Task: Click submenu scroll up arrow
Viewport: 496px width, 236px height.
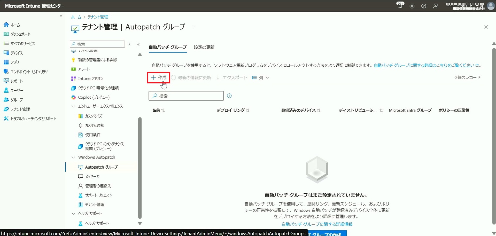Action: click(140, 54)
